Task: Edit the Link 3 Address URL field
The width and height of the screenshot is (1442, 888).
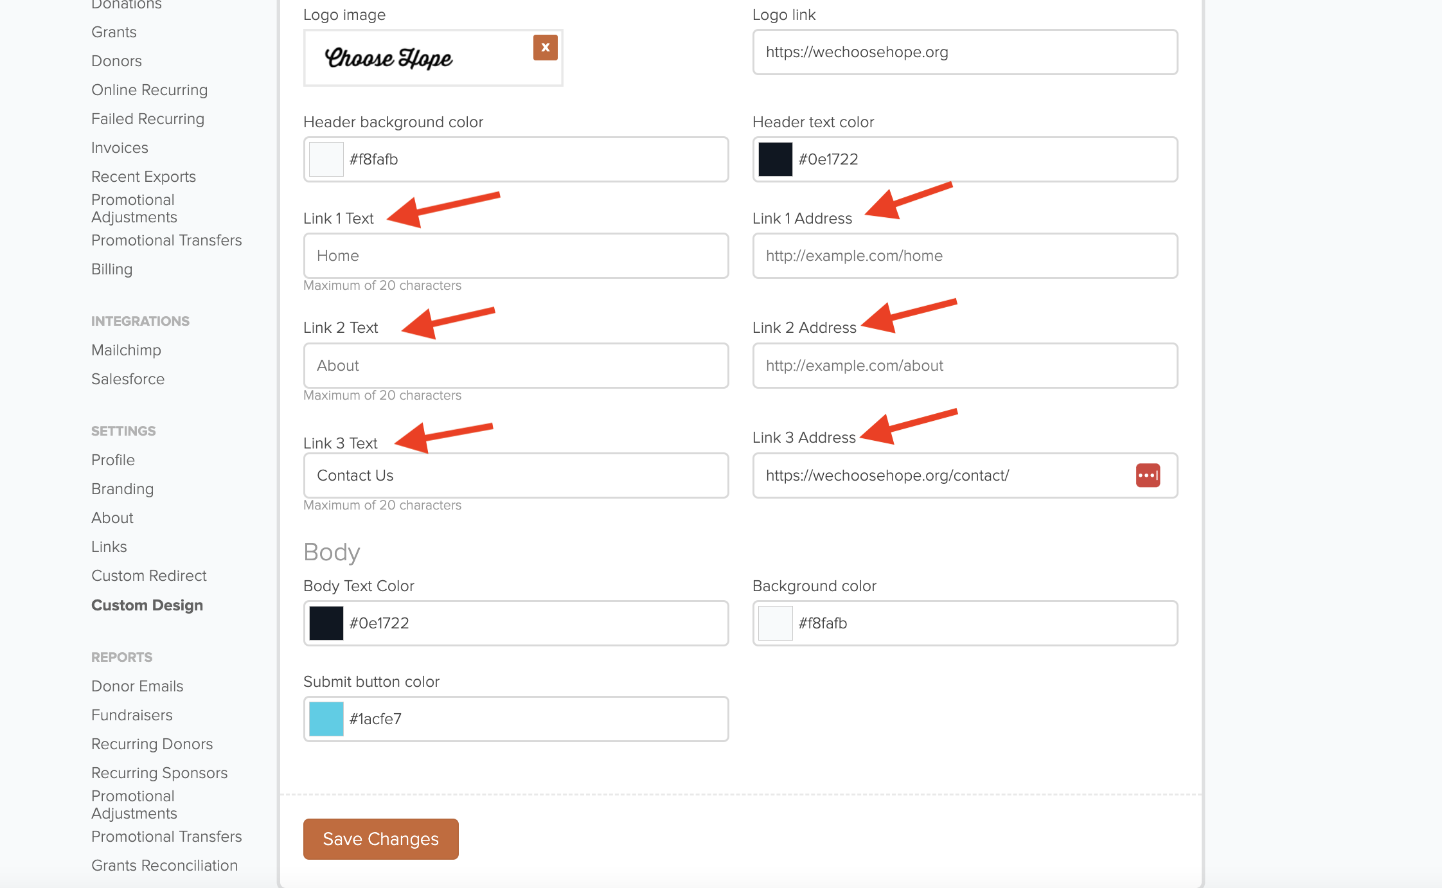Action: (x=965, y=475)
